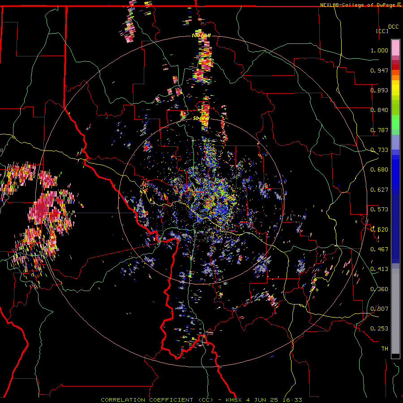Select the 0.893 scale value

(379, 90)
